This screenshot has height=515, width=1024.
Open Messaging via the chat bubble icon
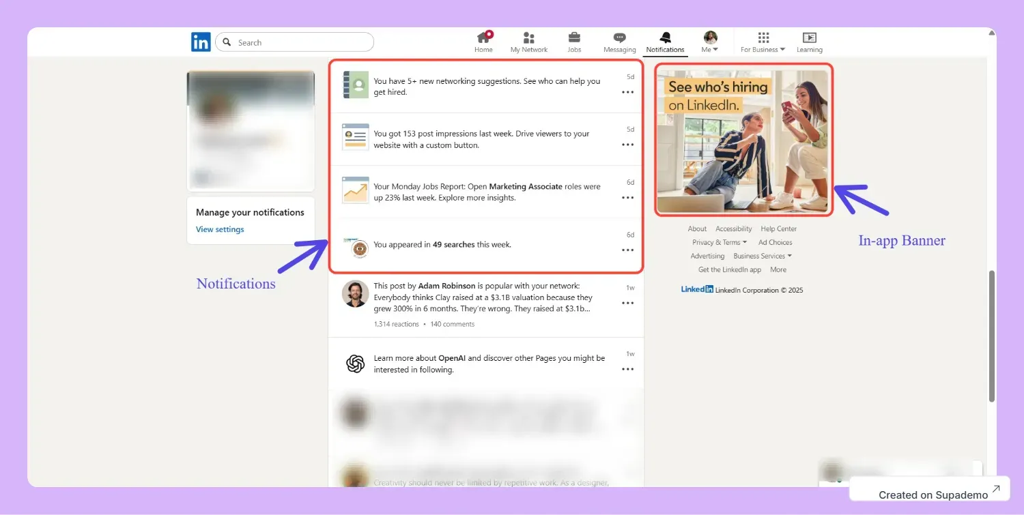coord(619,38)
